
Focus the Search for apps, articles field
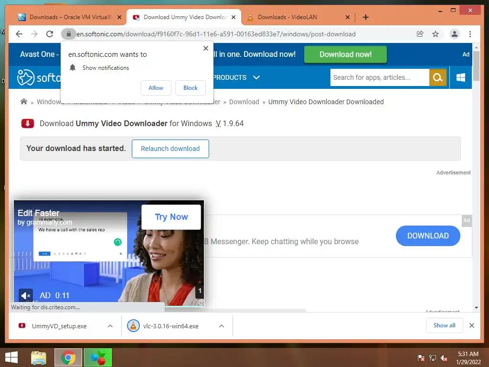(380, 77)
